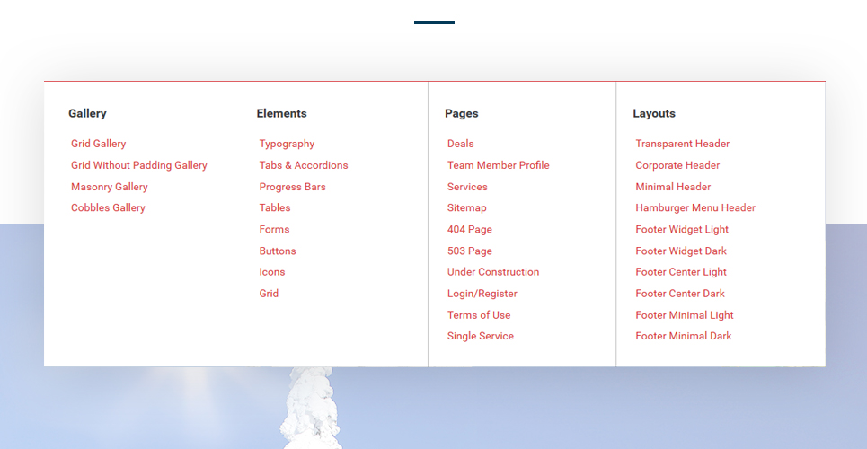The image size is (867, 449).
Task: Select Hamburger Menu Header layout
Action: (695, 208)
